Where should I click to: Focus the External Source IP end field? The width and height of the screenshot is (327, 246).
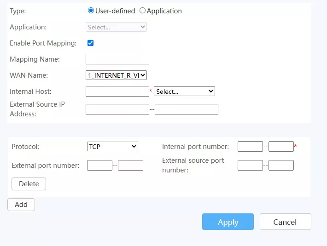[x=187, y=109]
